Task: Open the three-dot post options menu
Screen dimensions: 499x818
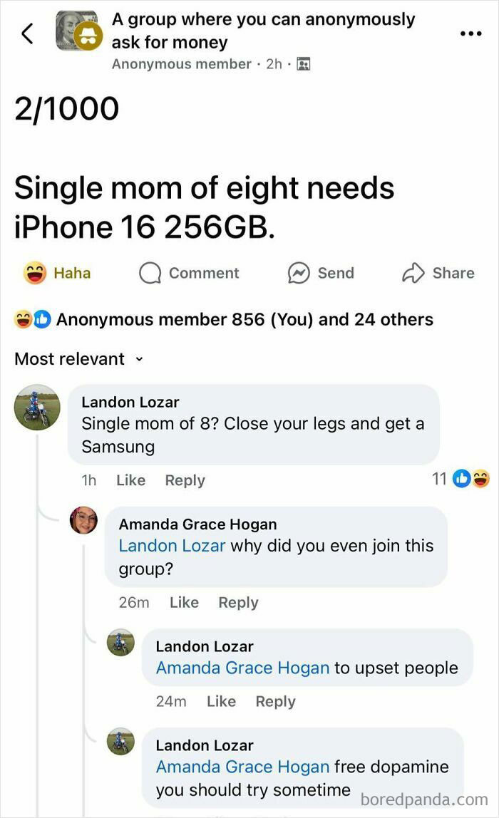Action: pos(470,34)
